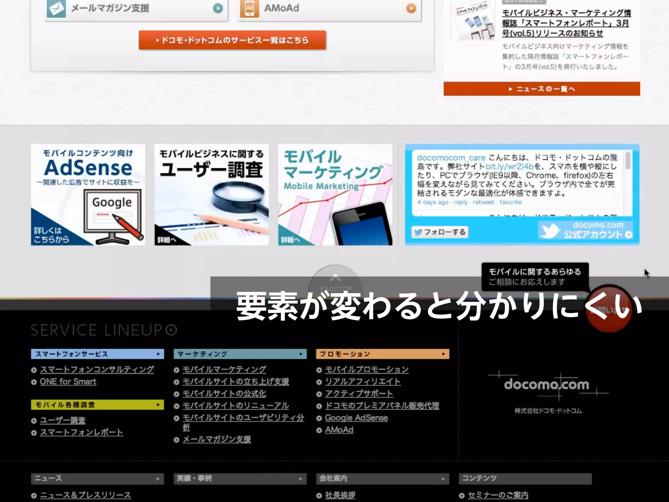
Task: Click the メールマガジン支援 envelope icon
Action: [x=56, y=8]
